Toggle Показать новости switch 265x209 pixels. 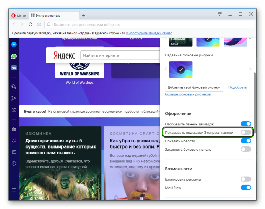pyautogui.click(x=246, y=141)
